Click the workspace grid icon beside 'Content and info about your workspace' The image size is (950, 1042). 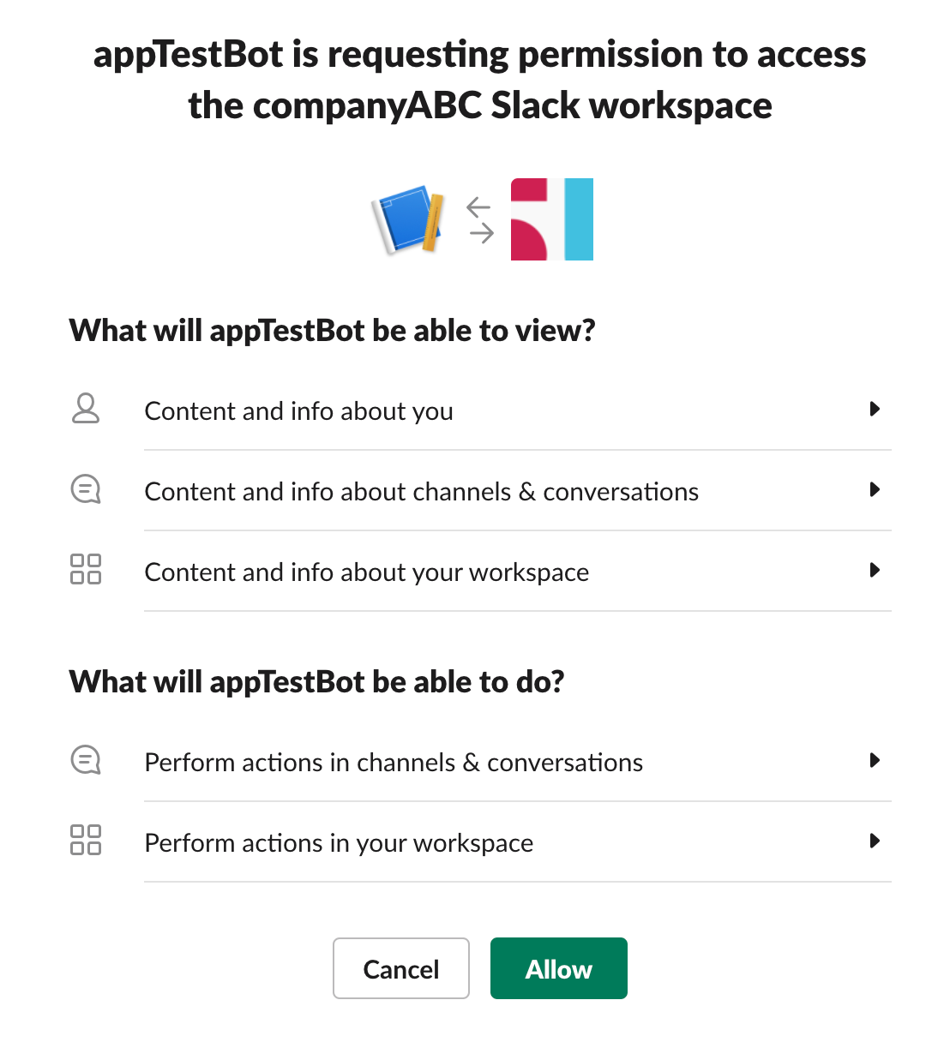pos(85,569)
